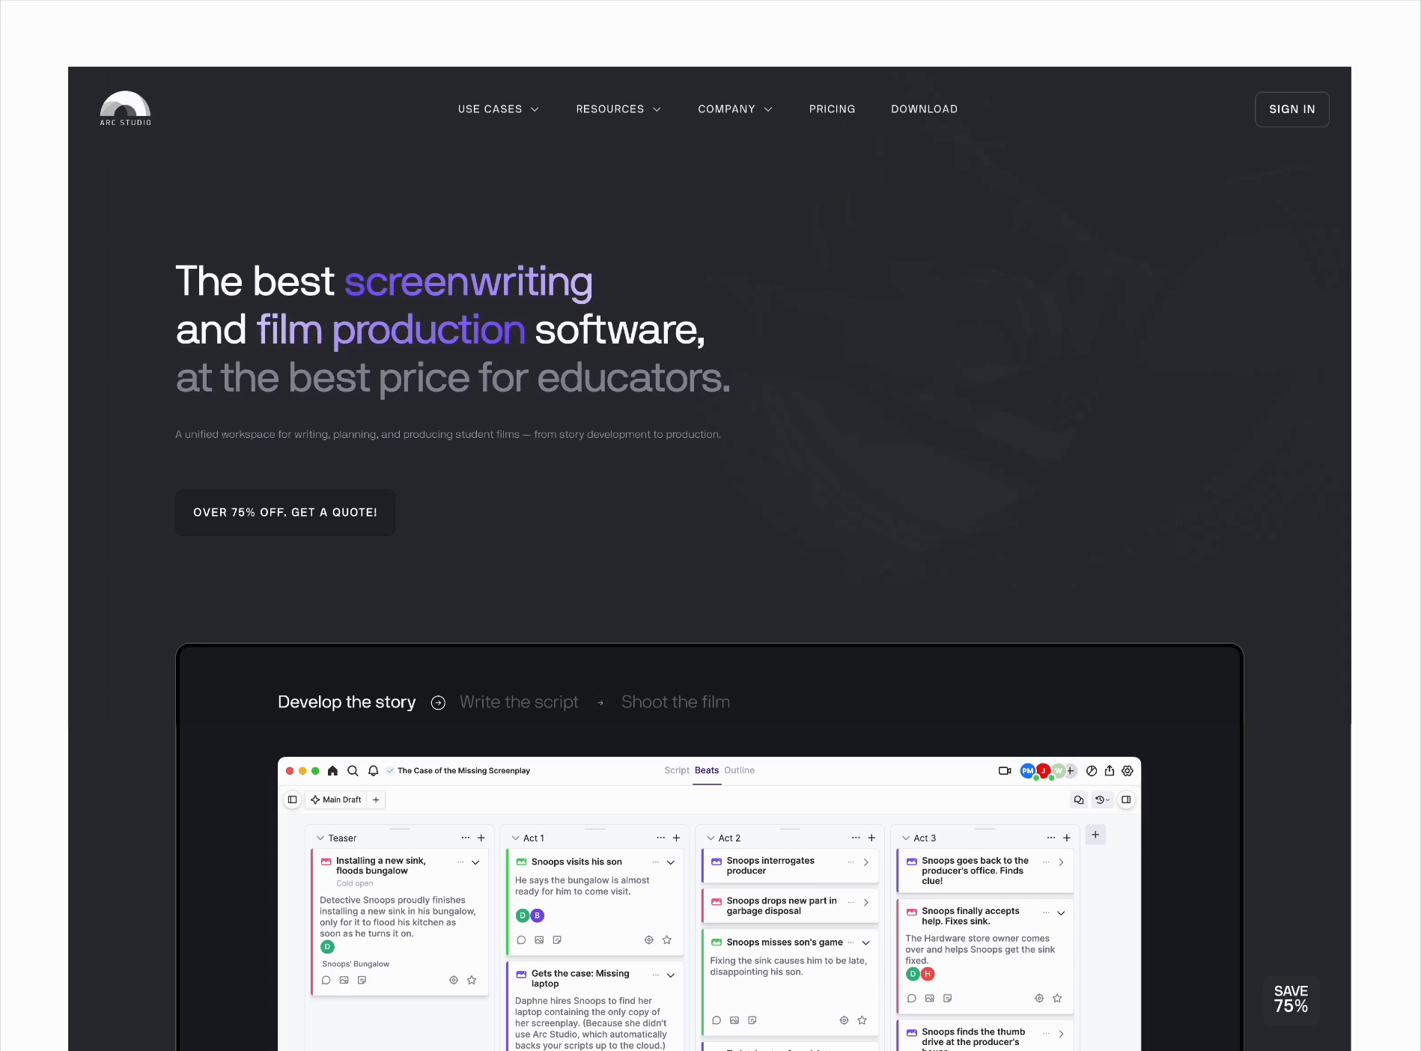Image resolution: width=1421 pixels, height=1051 pixels.
Task: Expand Snoops interrogates producer card
Action: (x=866, y=862)
